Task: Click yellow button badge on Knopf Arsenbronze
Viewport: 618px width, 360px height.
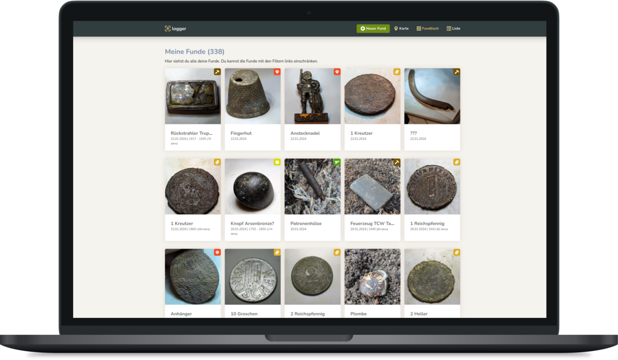Action: [277, 162]
